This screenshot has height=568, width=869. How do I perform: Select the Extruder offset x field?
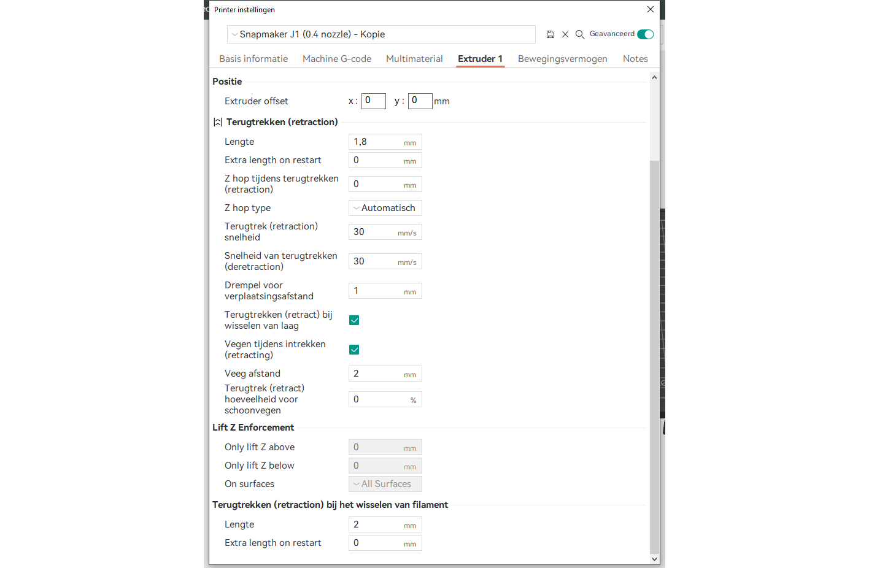pyautogui.click(x=373, y=101)
